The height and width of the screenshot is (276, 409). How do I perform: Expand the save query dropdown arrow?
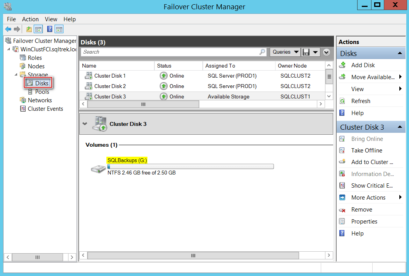(x=316, y=52)
